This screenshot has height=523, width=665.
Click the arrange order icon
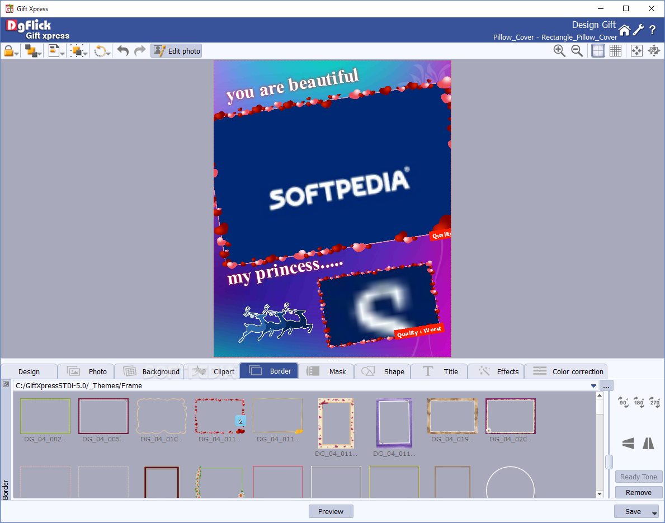tap(31, 51)
